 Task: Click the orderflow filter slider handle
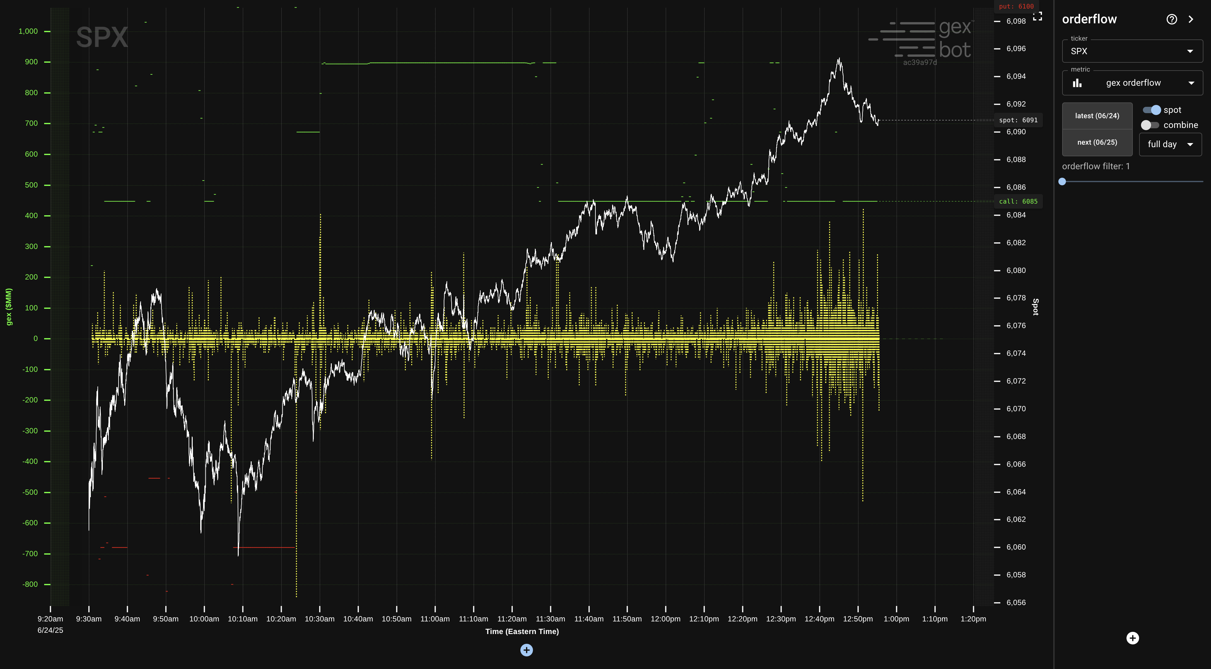click(1062, 181)
